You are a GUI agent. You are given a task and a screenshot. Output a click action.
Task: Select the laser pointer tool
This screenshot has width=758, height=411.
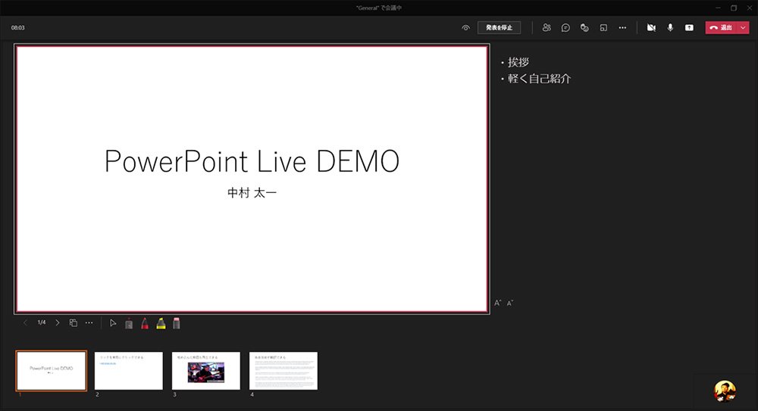tap(129, 324)
